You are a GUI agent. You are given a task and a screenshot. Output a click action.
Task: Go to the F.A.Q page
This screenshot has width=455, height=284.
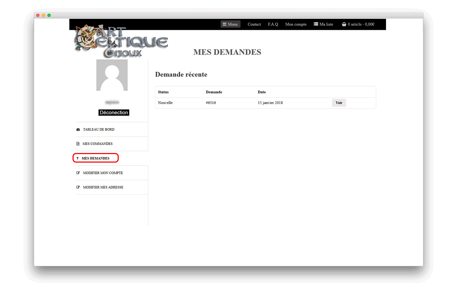pos(273,24)
